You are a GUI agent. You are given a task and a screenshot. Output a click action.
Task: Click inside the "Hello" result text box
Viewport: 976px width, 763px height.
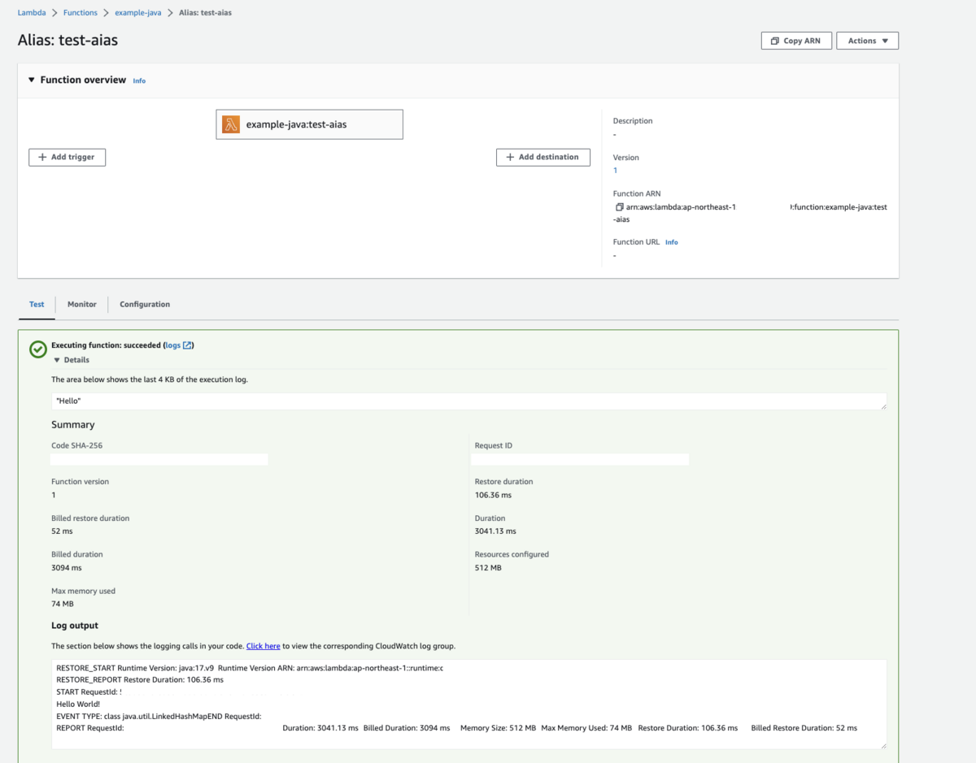[x=468, y=401]
